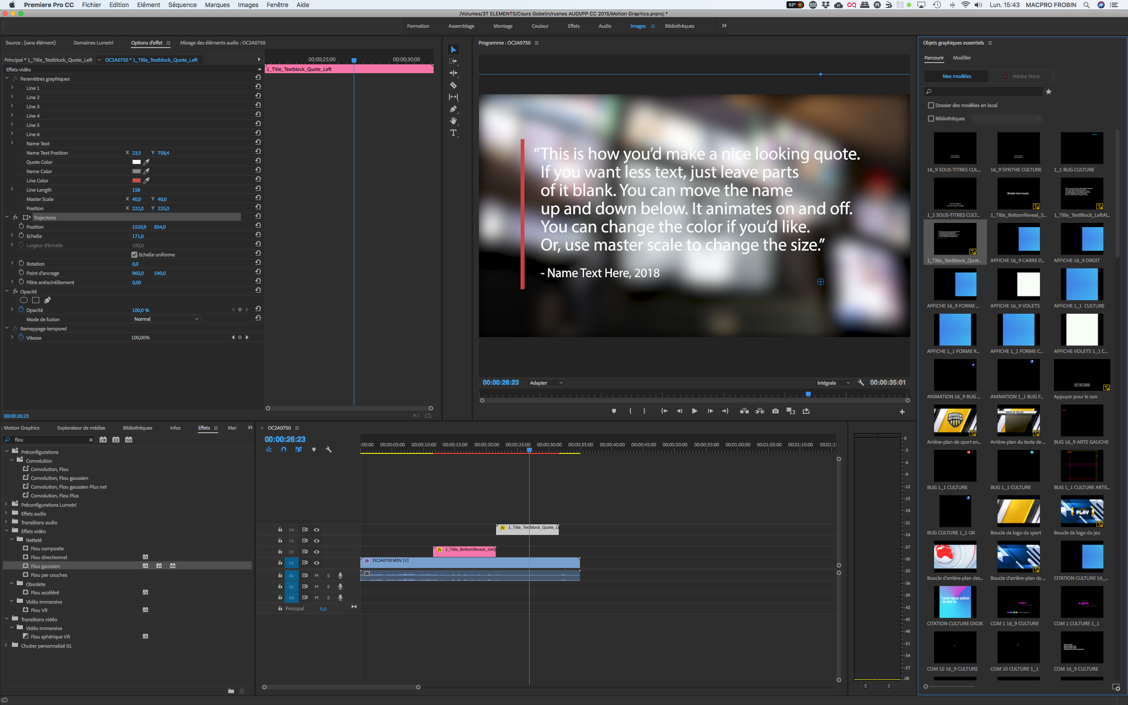
Task: Select the Selection tool arrow
Action: pyautogui.click(x=453, y=49)
